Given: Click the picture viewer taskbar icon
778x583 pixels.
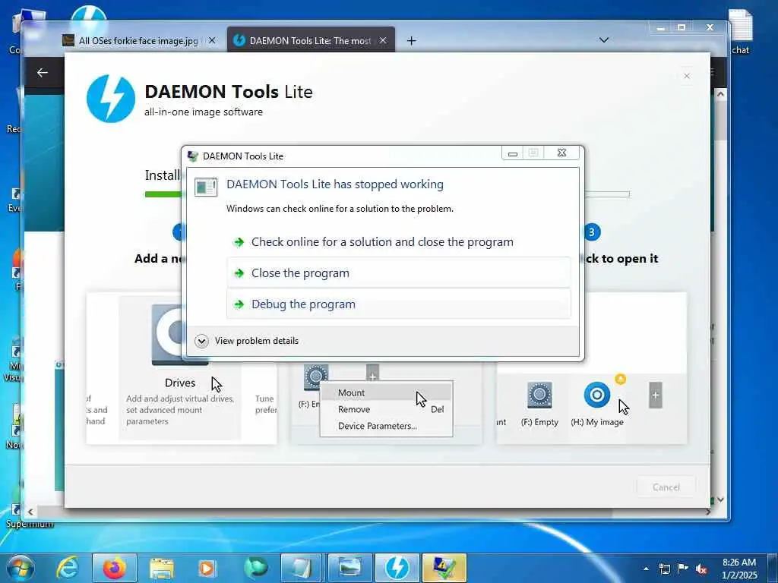Looking at the screenshot, I should point(349,568).
